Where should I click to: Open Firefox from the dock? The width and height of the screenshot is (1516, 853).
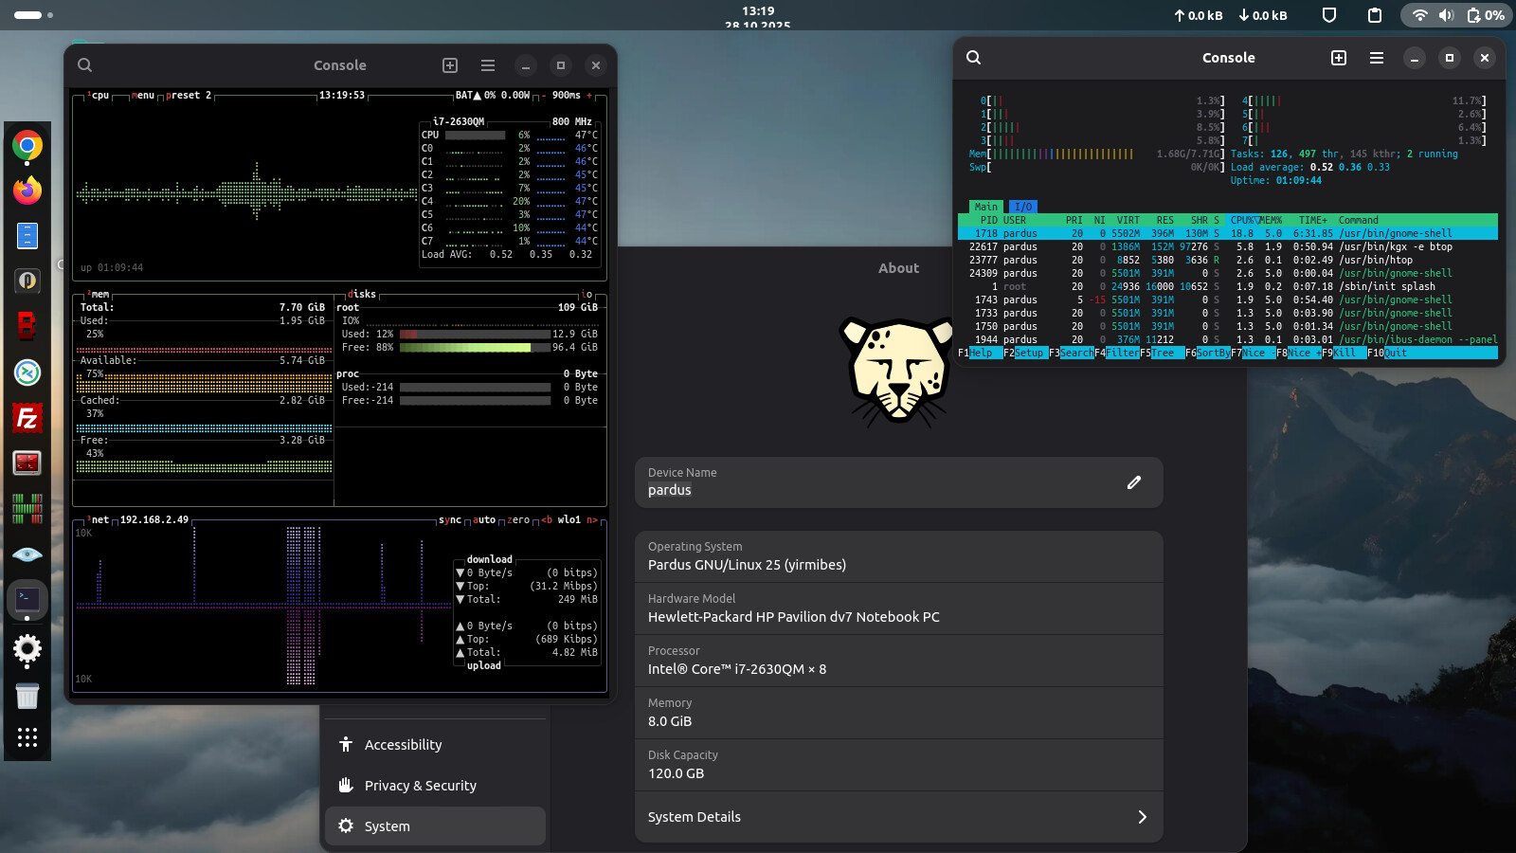tap(27, 191)
